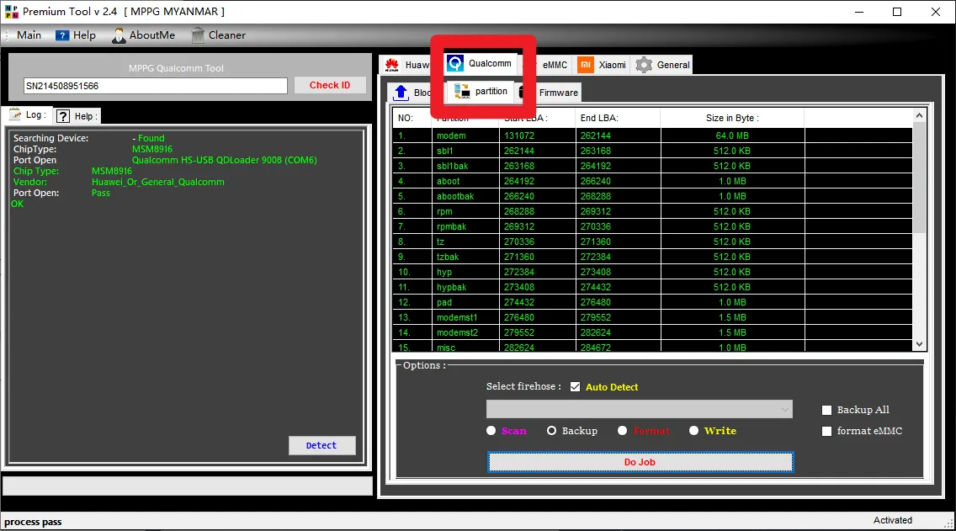The height and width of the screenshot is (531, 956).
Task: Click the serial number input field
Action: 156,86
